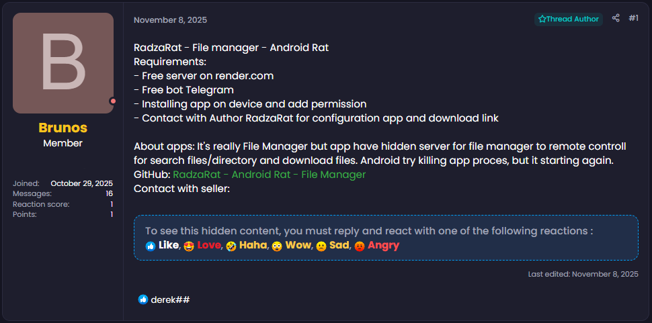
Task: Click the hidden content notice box
Action: click(x=386, y=237)
